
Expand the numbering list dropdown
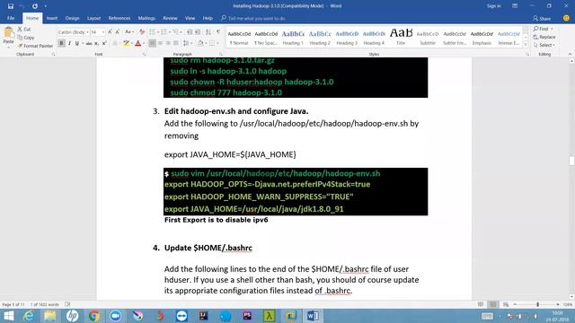(170, 32)
